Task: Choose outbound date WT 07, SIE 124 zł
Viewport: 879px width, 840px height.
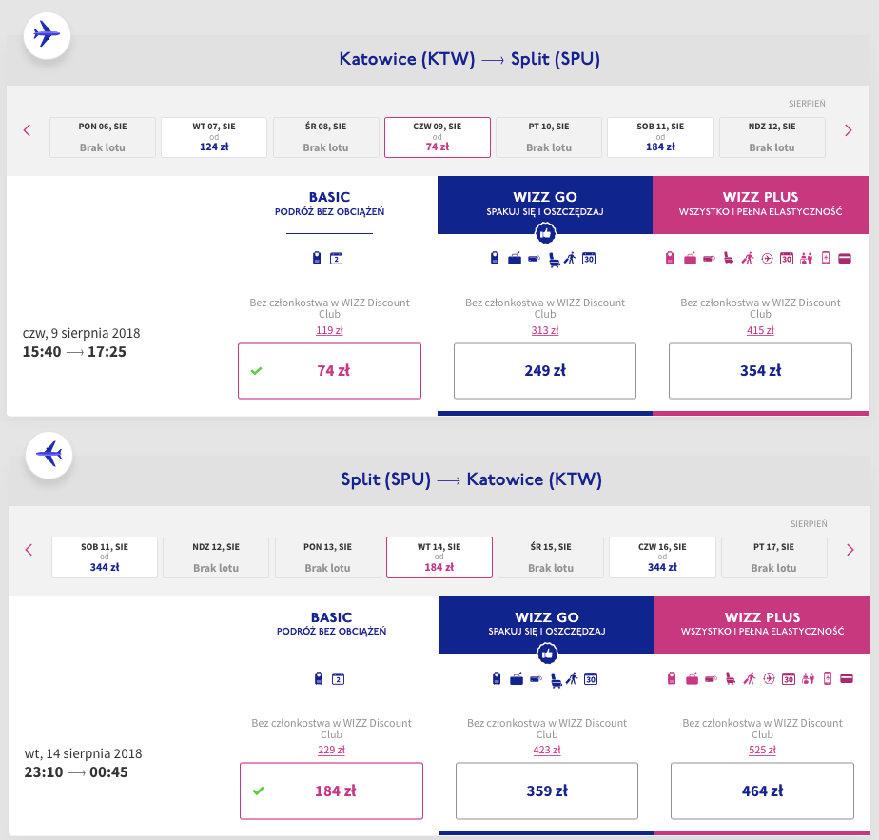Action: pos(214,137)
